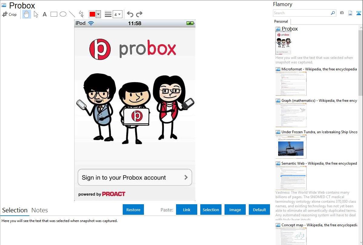363x245 pixels.
Task: Click the Probox title in sidebar list
Action: (290, 29)
